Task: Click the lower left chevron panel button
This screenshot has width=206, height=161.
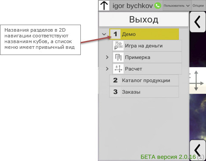Action: 198,150
